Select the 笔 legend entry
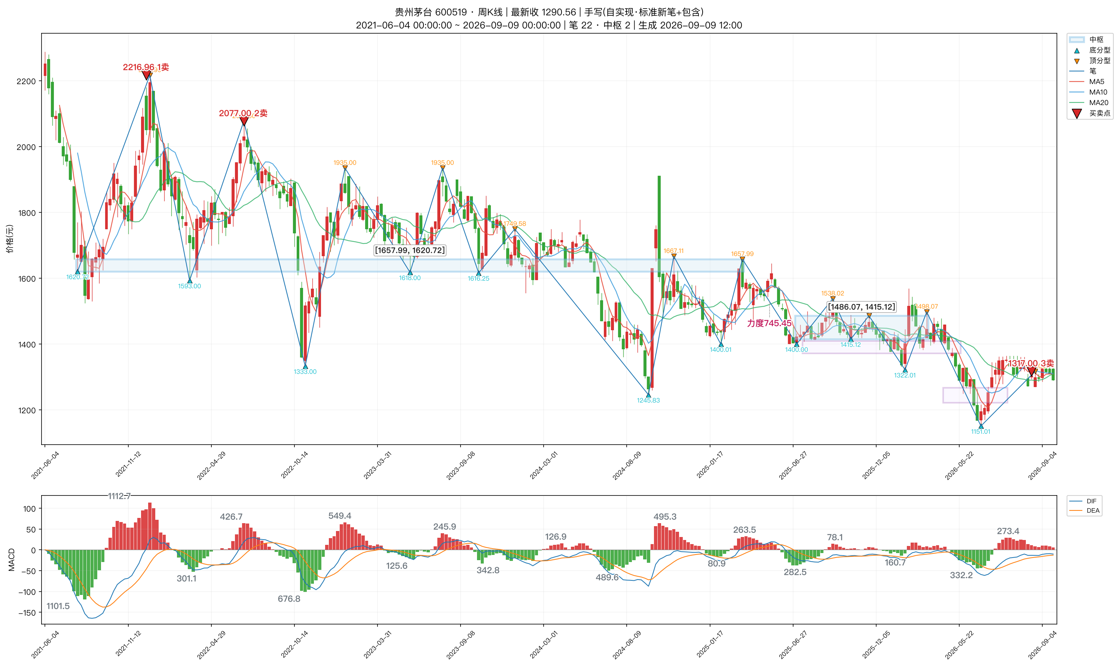1119x666 pixels. [x=1083, y=71]
